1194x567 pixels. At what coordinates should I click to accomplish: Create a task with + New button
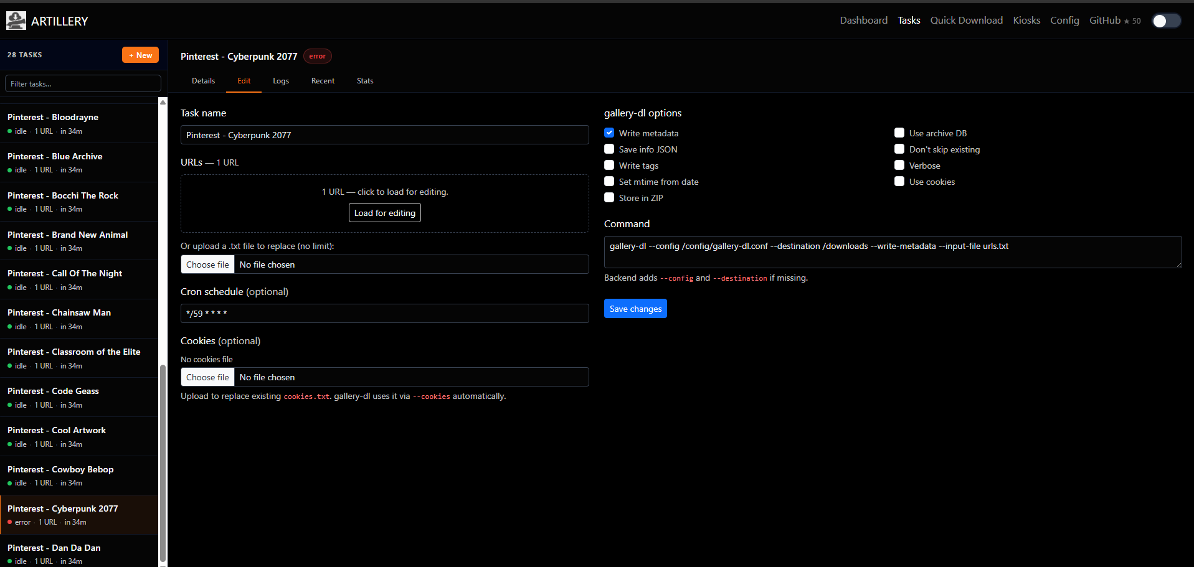140,55
